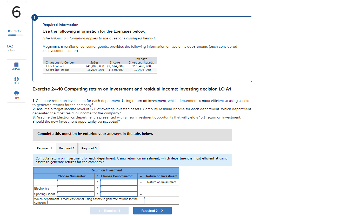Click the Required 2 navigation button
Screen dimensions: 347x216
click(x=152, y=211)
